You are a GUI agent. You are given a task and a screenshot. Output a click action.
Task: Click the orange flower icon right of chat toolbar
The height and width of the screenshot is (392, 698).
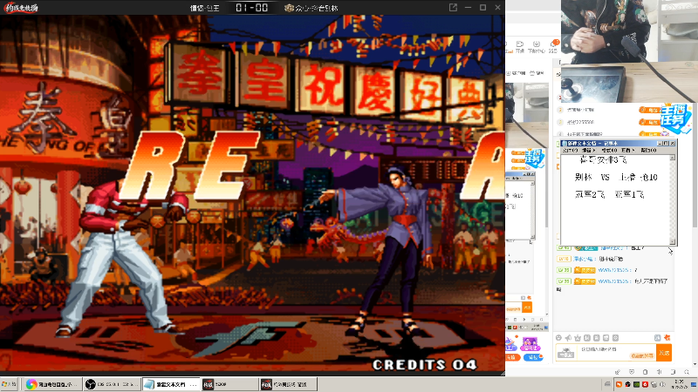coord(667,338)
